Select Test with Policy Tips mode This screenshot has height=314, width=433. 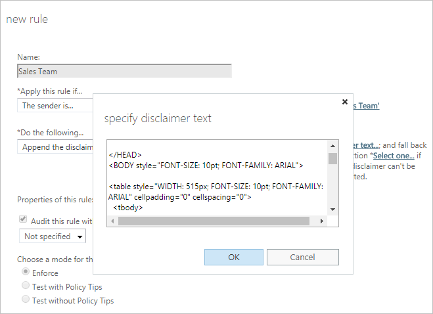tap(26, 285)
